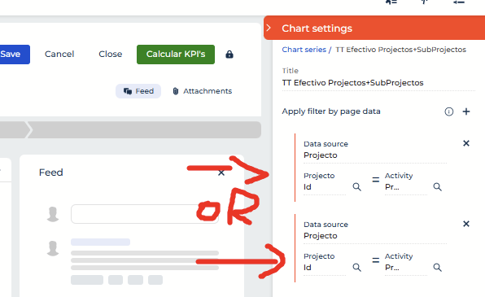Edit the Title field TT Efectivo Projectos+SubProjectos

pos(378,83)
